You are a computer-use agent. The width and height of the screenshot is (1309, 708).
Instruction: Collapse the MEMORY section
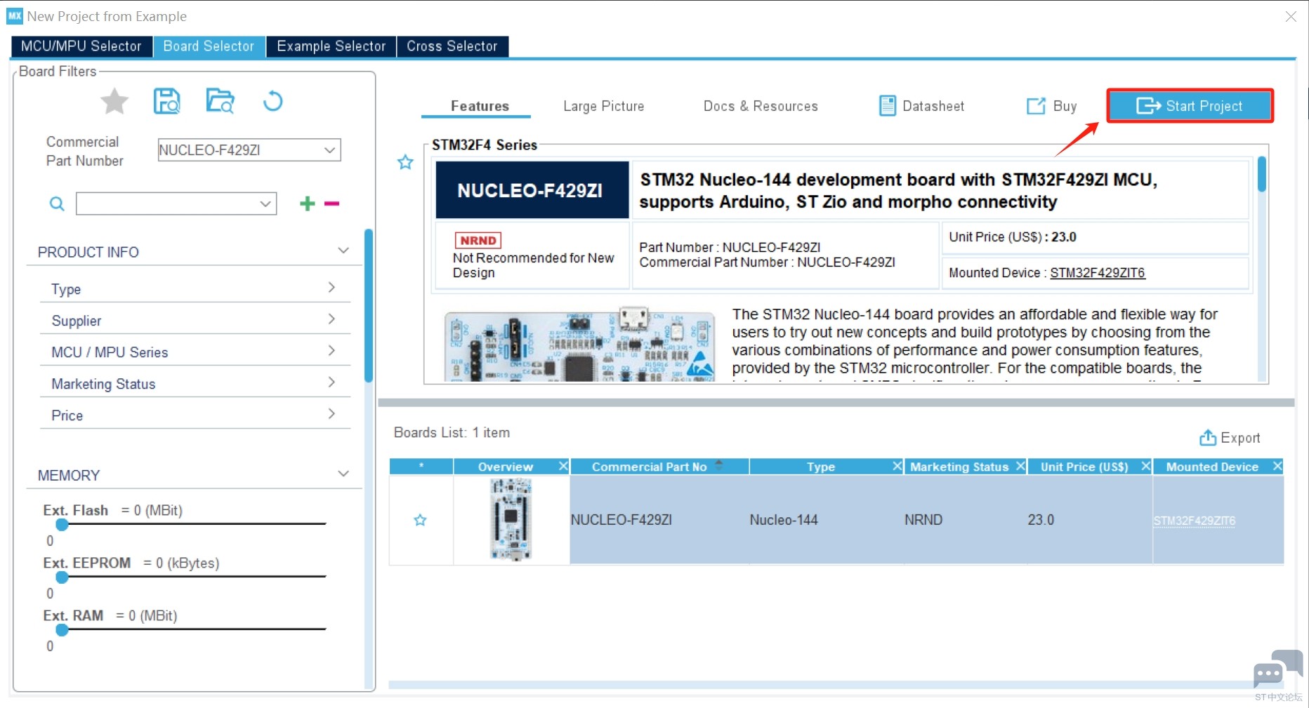point(343,474)
